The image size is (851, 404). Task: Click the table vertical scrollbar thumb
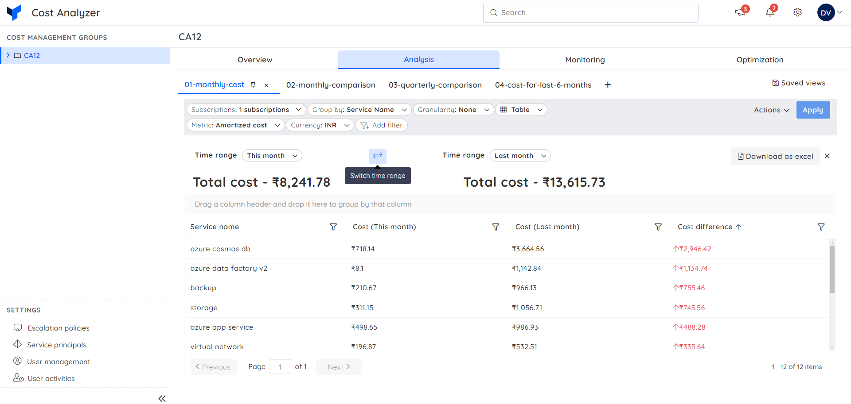(x=832, y=269)
